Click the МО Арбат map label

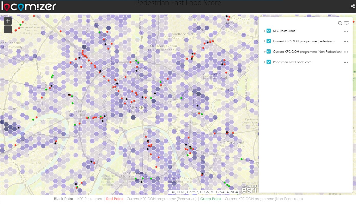coord(77,113)
